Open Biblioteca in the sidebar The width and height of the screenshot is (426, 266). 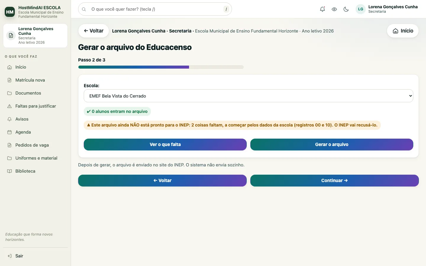(35, 171)
